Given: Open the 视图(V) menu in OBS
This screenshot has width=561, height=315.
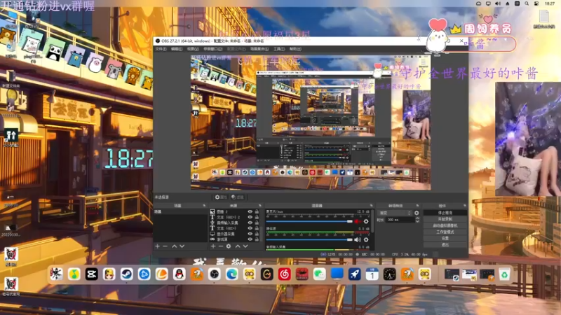Looking at the screenshot, I should tap(193, 49).
